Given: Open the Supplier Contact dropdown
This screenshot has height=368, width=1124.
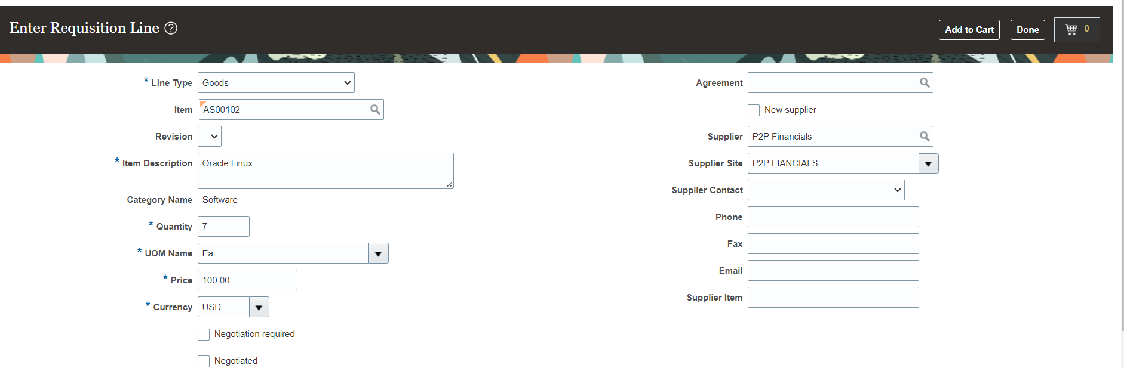Looking at the screenshot, I should point(826,190).
